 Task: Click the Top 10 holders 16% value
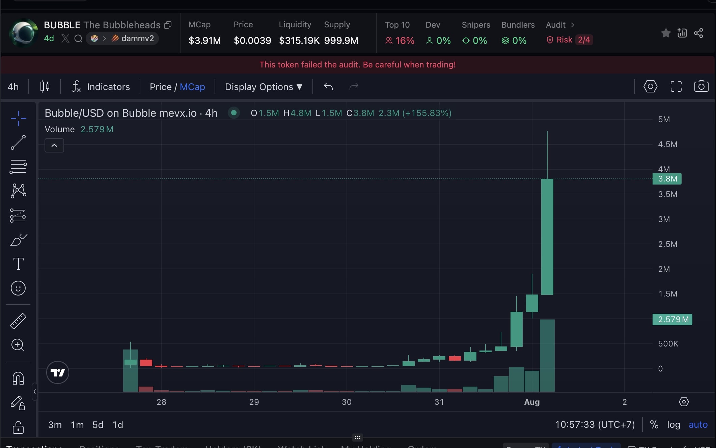pos(400,40)
